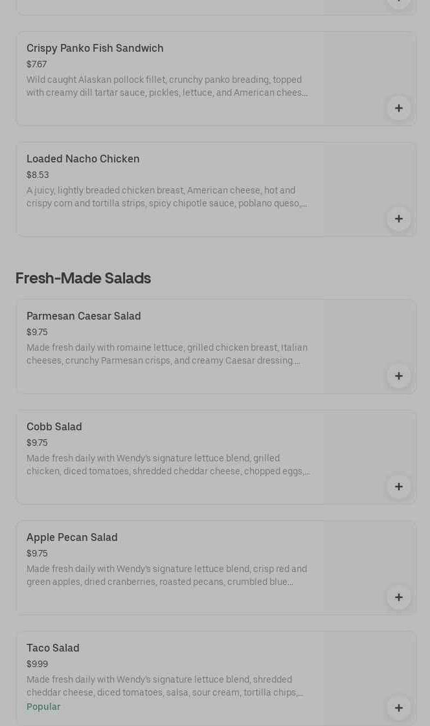Click the $7.67 fish sandwich price

point(37,64)
